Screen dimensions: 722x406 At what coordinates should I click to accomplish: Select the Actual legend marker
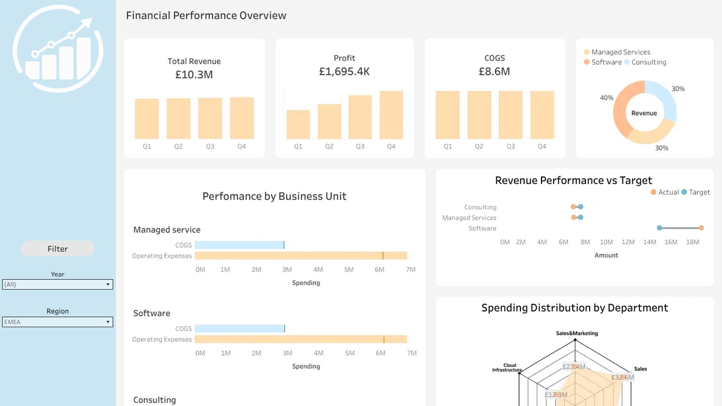[x=653, y=192]
